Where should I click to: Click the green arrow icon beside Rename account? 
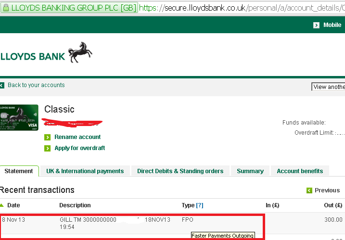[x=47, y=137]
